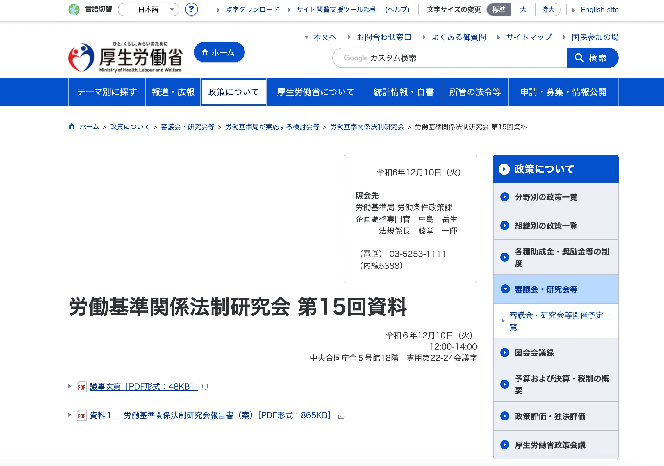Select 大 text size option
The image size is (664, 466).
point(523,9)
